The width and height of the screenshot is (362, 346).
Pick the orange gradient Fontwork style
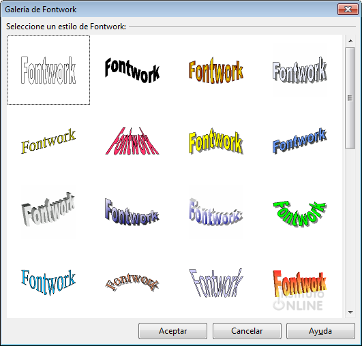click(x=216, y=70)
